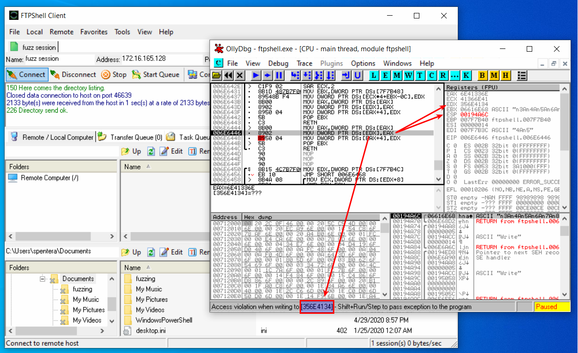Open Call stack with K icon

pyautogui.click(x=466, y=75)
